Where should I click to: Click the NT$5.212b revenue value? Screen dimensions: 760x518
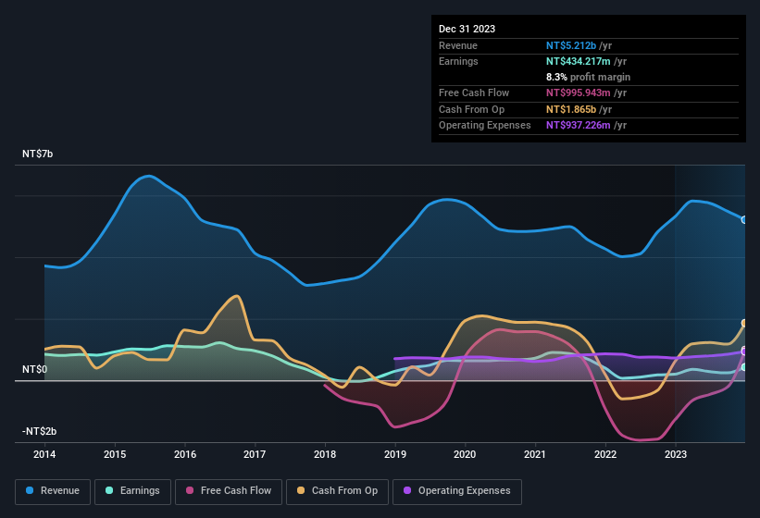tap(571, 45)
